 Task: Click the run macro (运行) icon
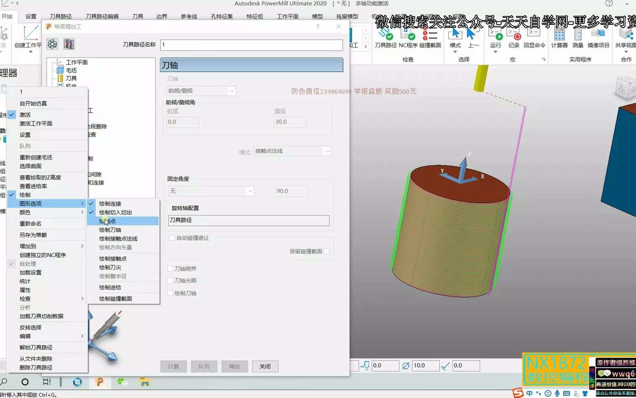495,37
